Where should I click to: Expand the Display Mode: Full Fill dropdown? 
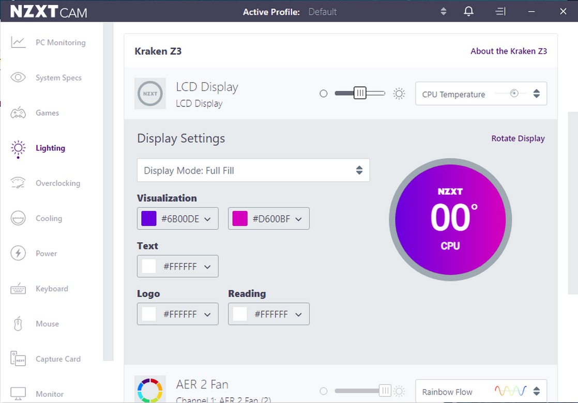click(253, 171)
